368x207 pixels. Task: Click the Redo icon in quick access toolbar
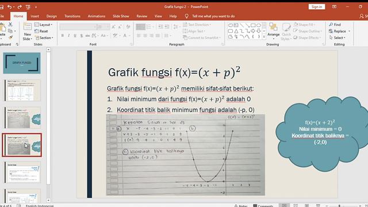tap(20, 7)
